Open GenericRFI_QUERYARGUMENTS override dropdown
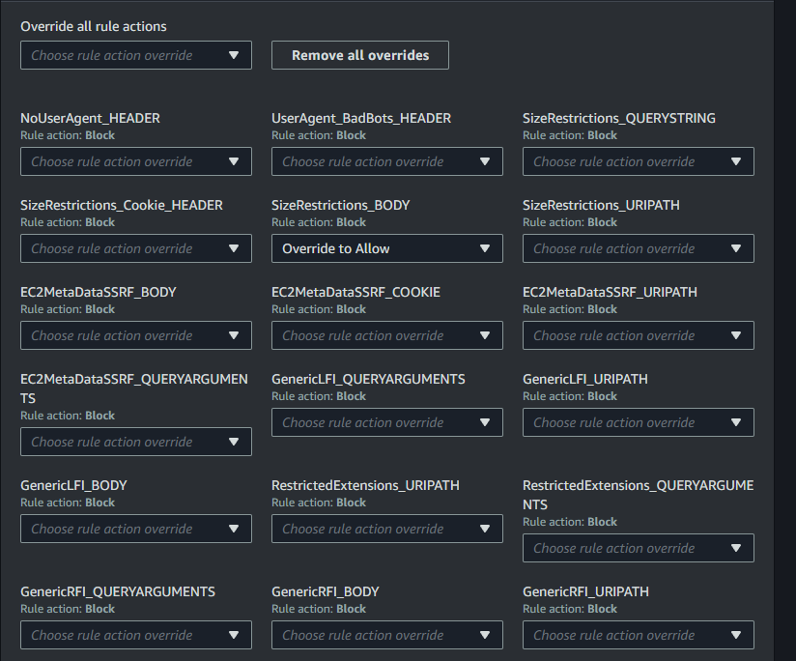796x661 pixels. tap(135, 635)
